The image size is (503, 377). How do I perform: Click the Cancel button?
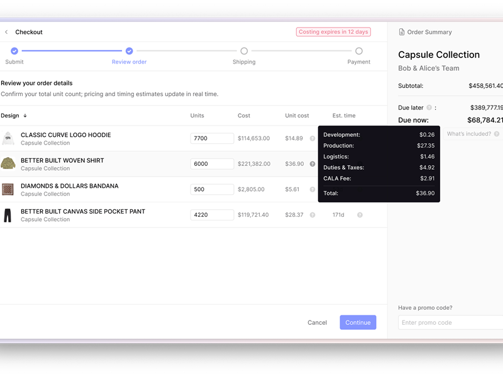tap(318, 322)
